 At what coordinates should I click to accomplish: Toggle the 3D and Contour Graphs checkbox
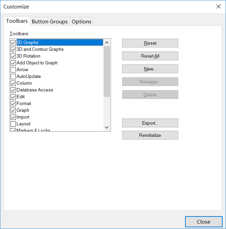(x=13, y=49)
